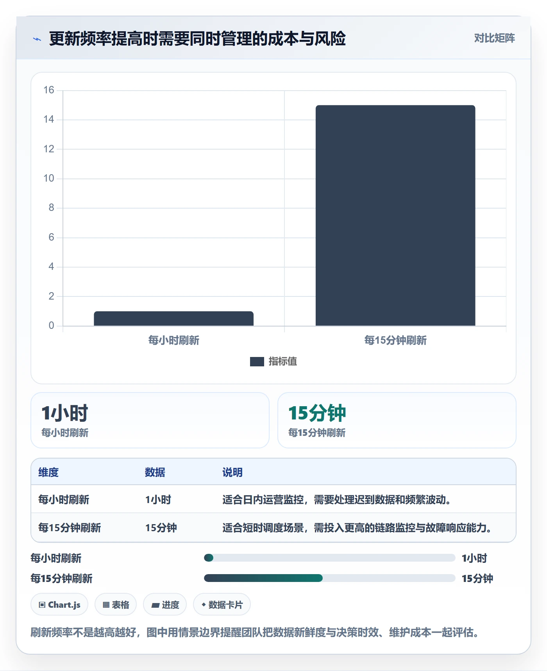Click the 每15分钟刷新 x-axis label
Screen dimensions: 547x671
click(395, 340)
